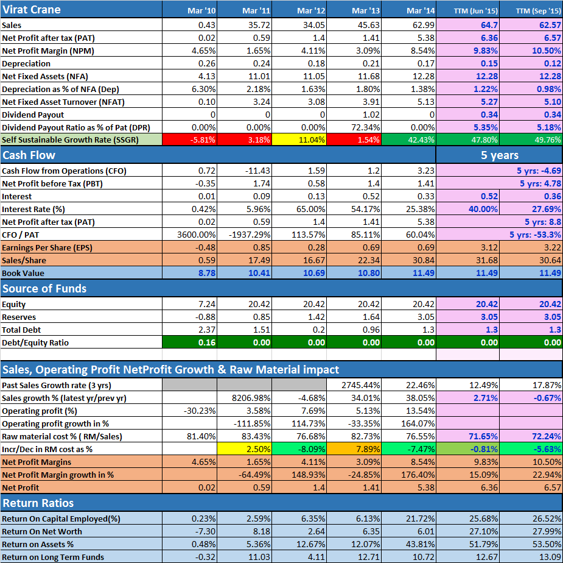Click the Virat Crane title header cell
563x563 pixels.
pyautogui.click(x=81, y=9)
